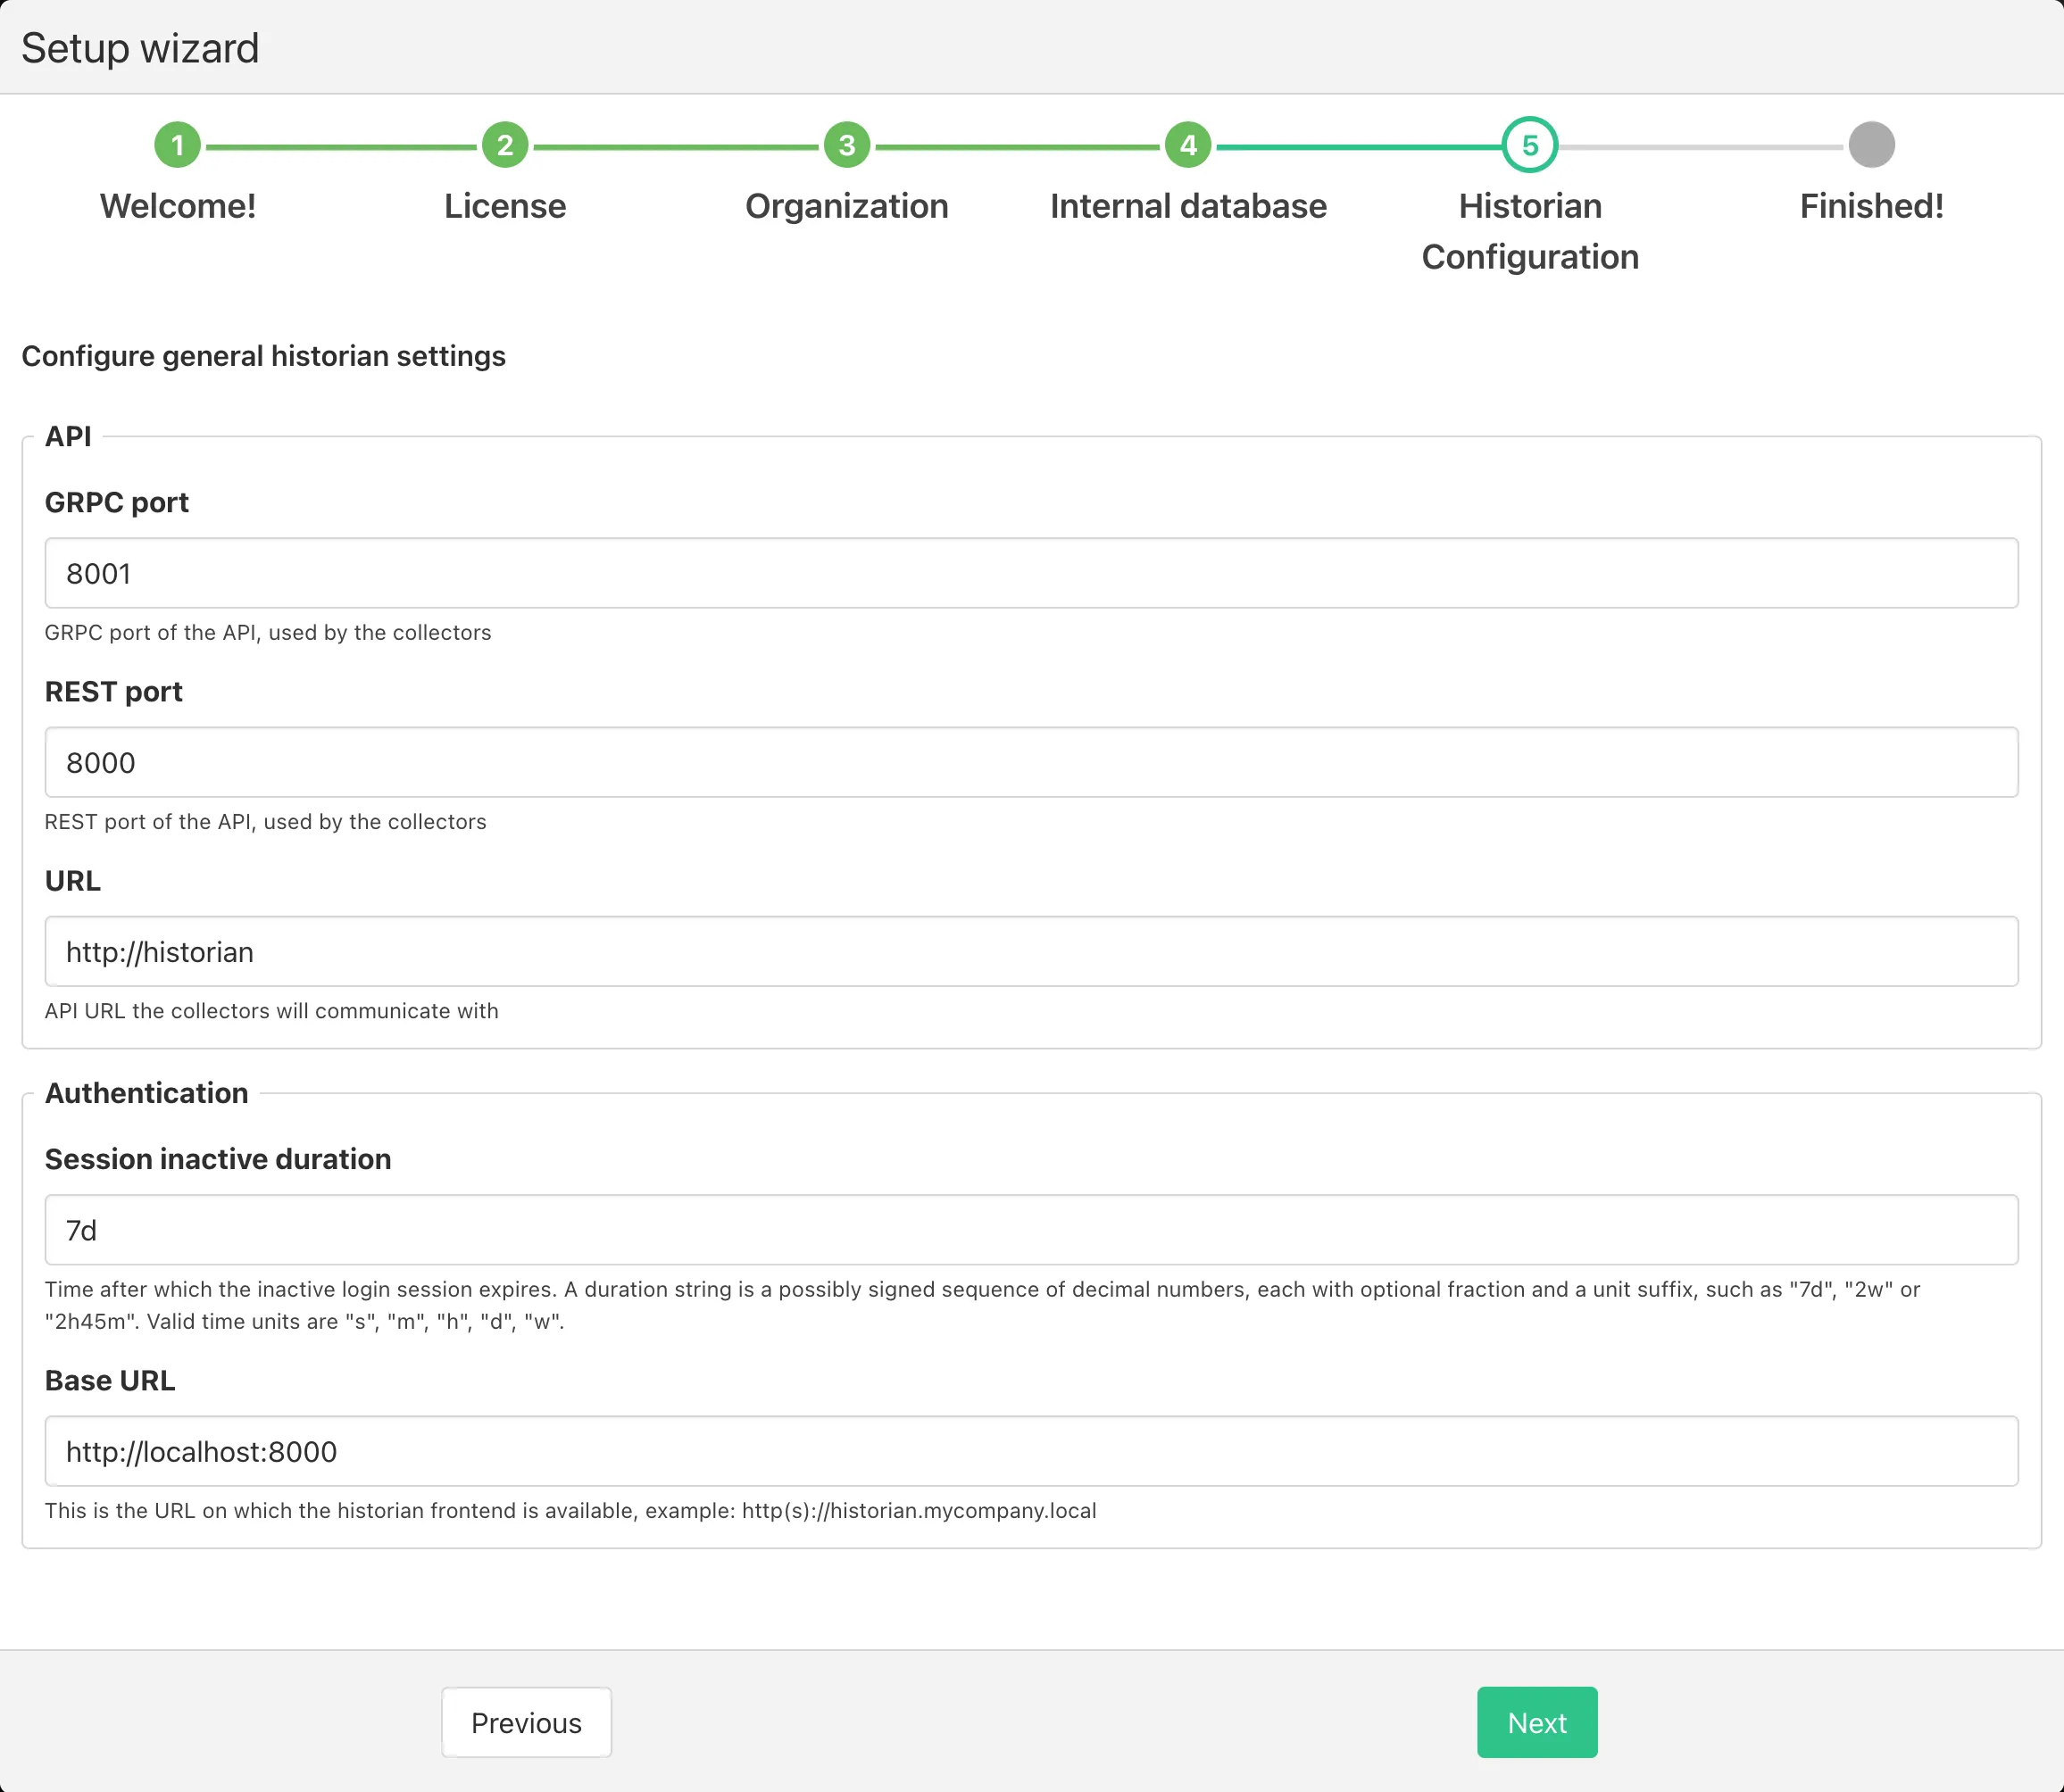Click the 'Session inactive duration' label
Viewport: 2064px width, 1792px height.
[x=218, y=1159]
